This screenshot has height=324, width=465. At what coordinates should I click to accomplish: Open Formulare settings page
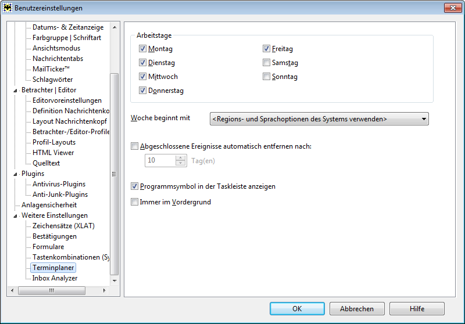click(48, 247)
